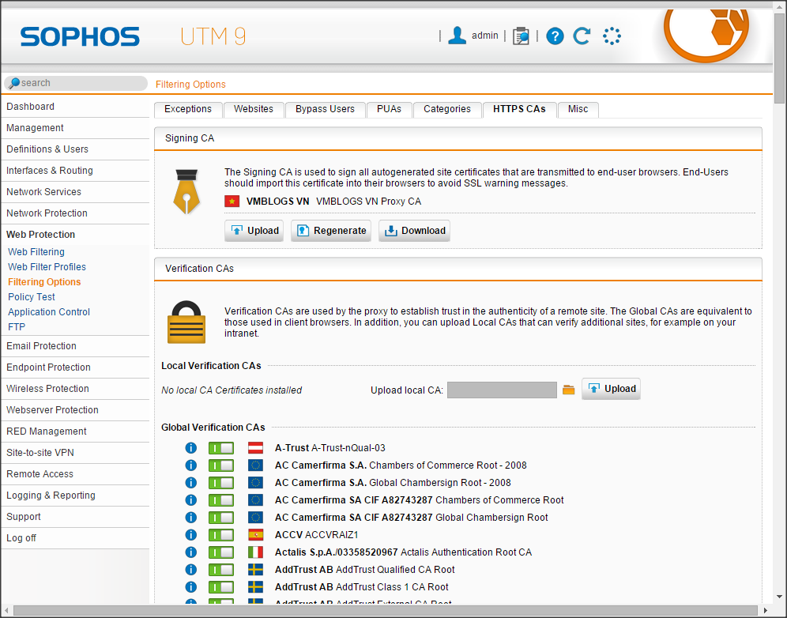This screenshot has width=787, height=618.
Task: Toggle AddTrust Qualified CA Root switch
Action: click(220, 570)
